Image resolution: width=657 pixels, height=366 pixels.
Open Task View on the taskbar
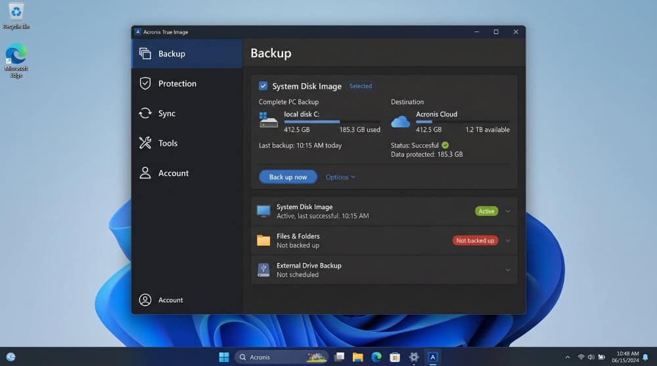[340, 357]
